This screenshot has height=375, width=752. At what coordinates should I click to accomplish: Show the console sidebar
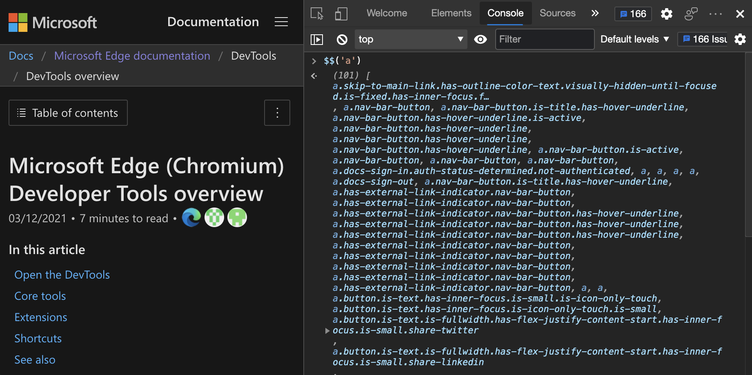(x=317, y=39)
